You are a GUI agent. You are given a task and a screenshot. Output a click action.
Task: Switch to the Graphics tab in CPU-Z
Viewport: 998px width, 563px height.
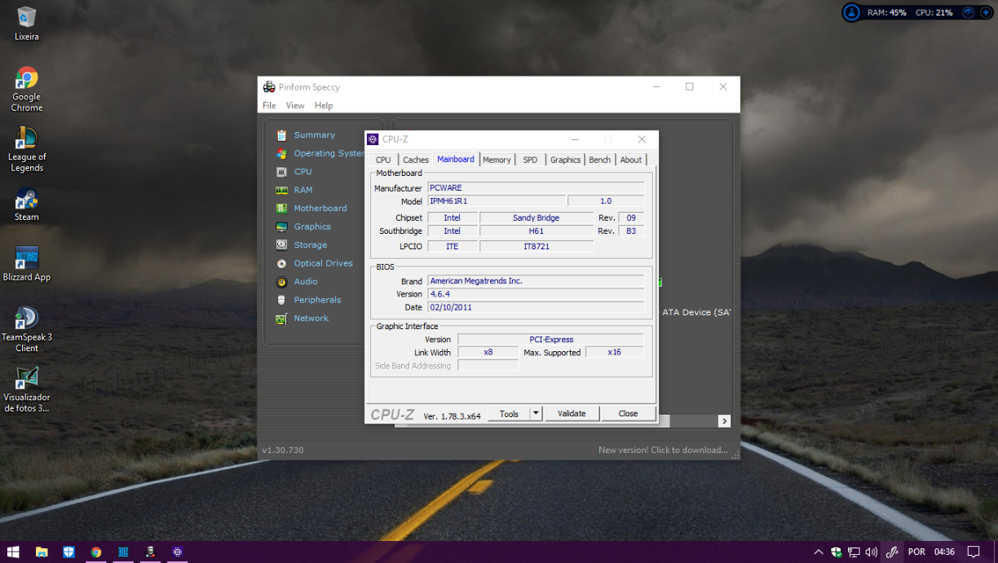coord(565,160)
